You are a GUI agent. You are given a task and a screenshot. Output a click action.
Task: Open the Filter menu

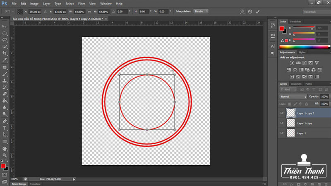tap(82, 4)
